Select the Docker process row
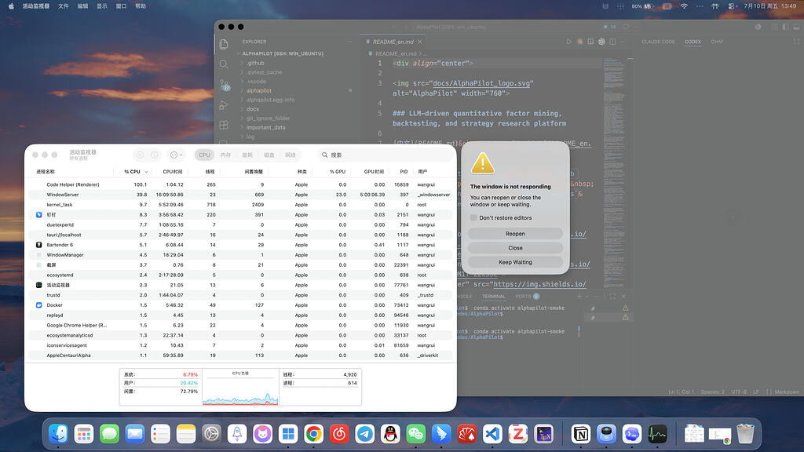The height and width of the screenshot is (452, 804). pos(240,305)
